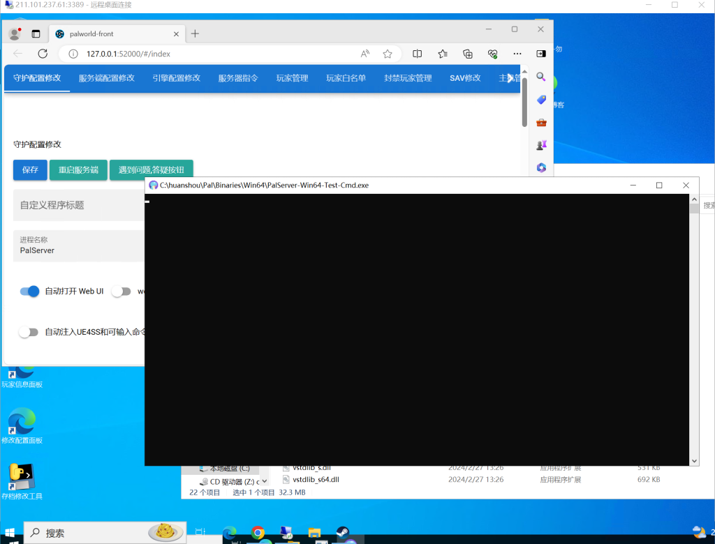Viewport: 715px width, 544px height.
Task: Open the 封禁玩家管理 tab
Action: click(x=408, y=78)
